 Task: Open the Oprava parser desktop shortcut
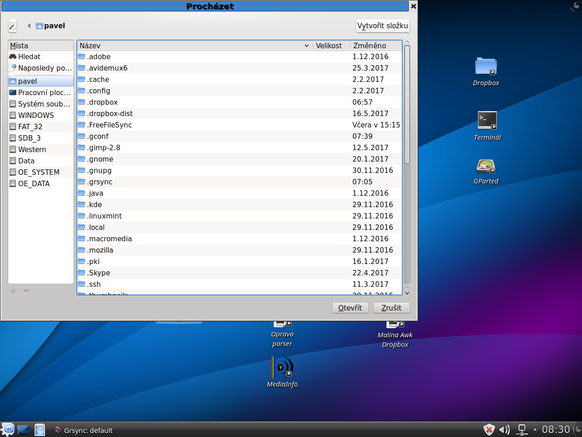tap(282, 334)
